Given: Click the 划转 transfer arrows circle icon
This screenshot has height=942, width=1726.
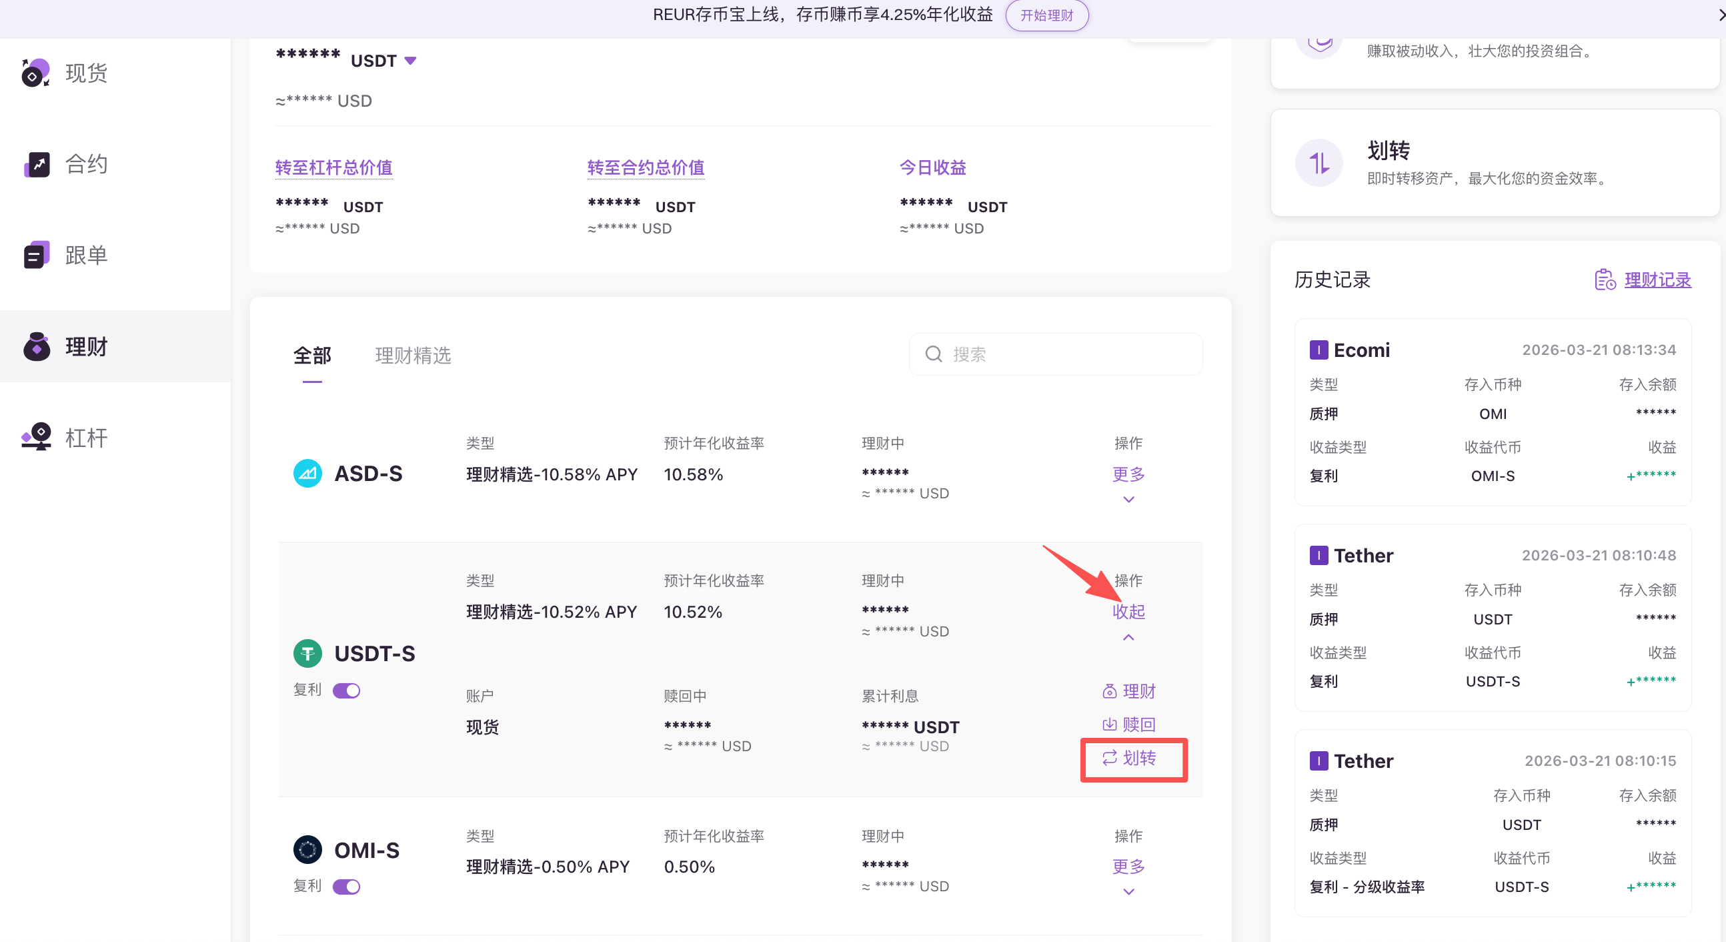Looking at the screenshot, I should pos(1319,163).
